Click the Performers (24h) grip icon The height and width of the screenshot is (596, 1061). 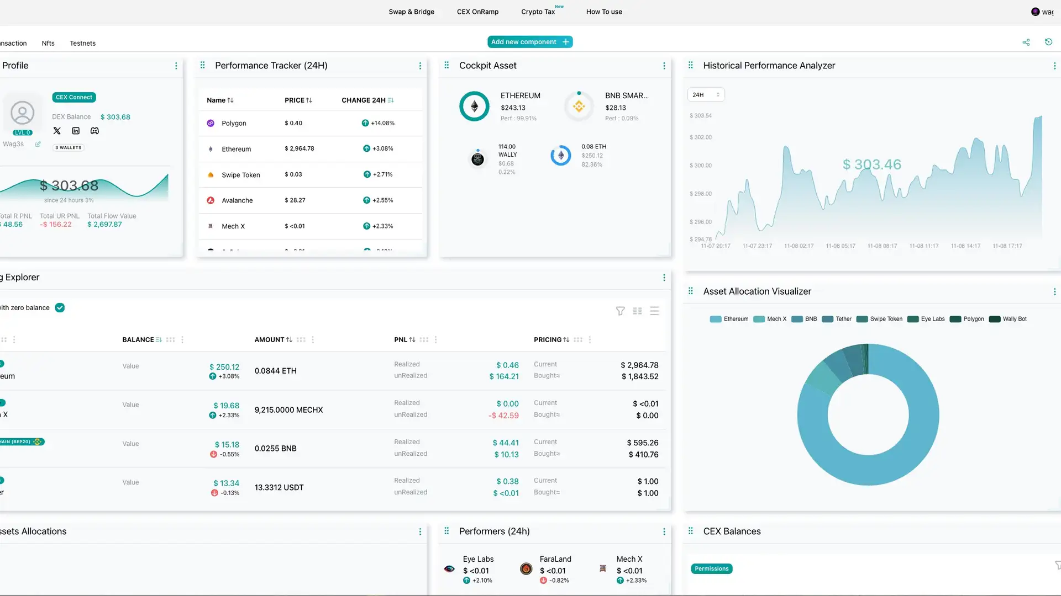447,531
